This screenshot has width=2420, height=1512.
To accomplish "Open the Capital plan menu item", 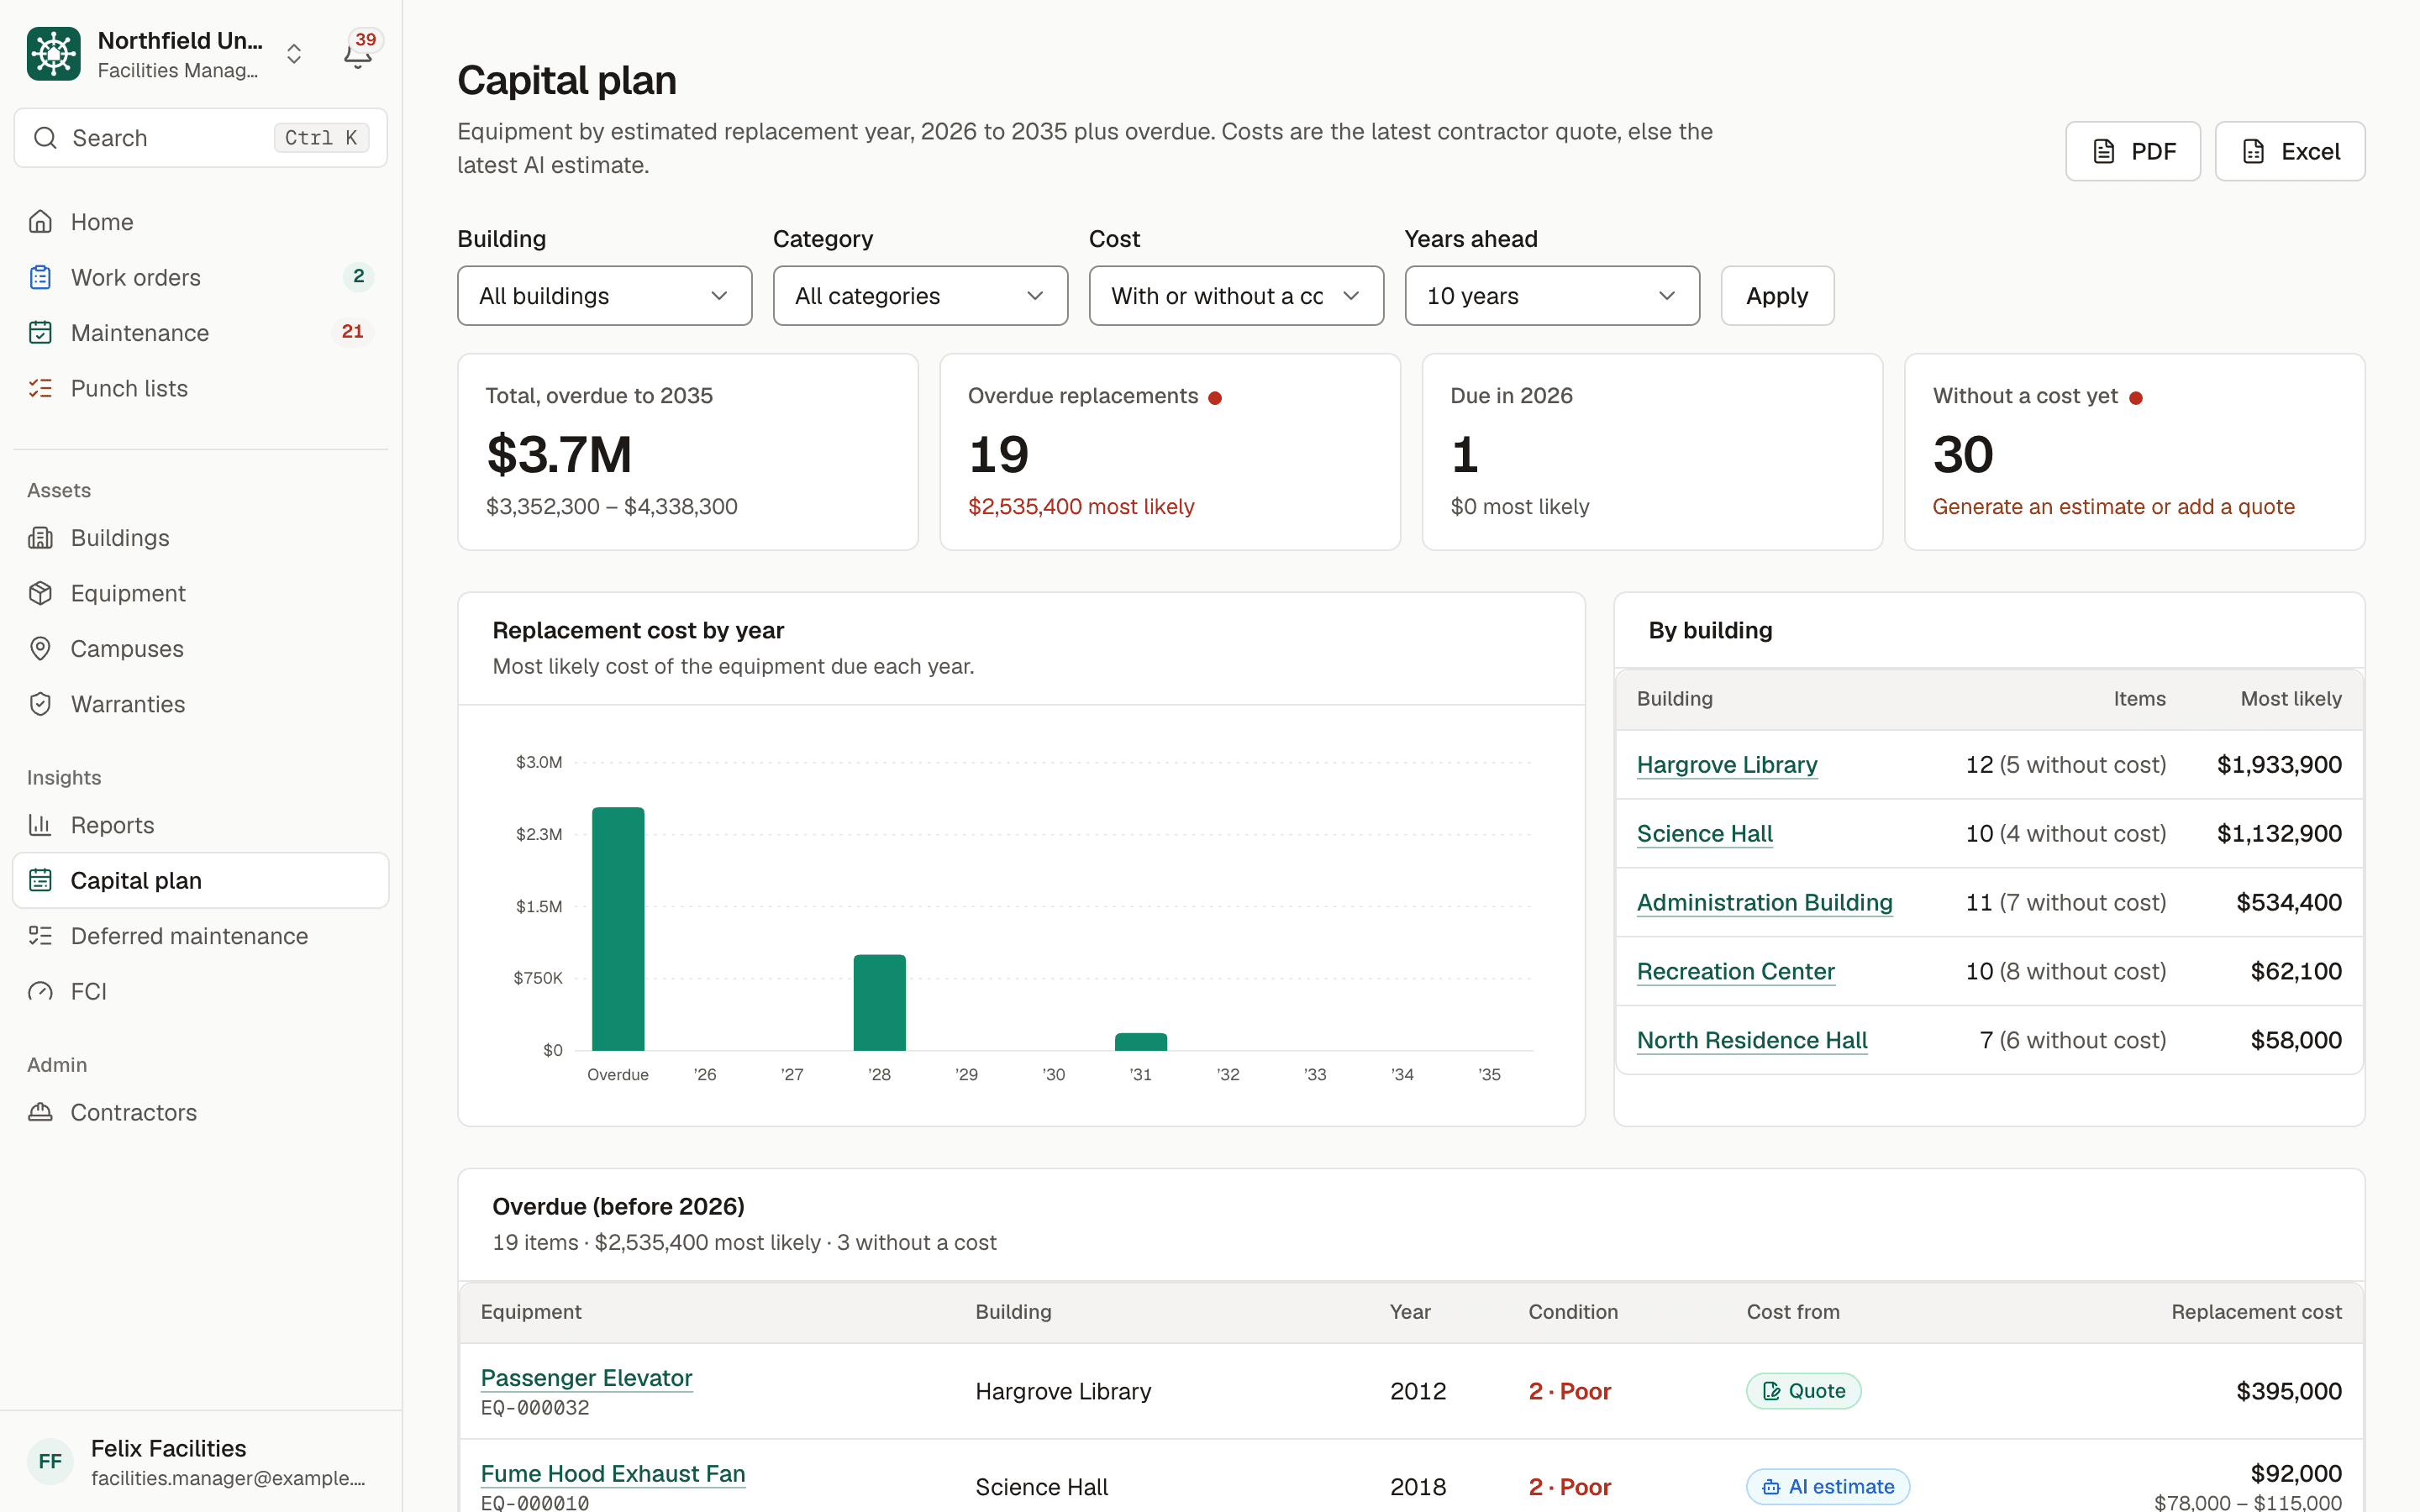I will point(201,880).
